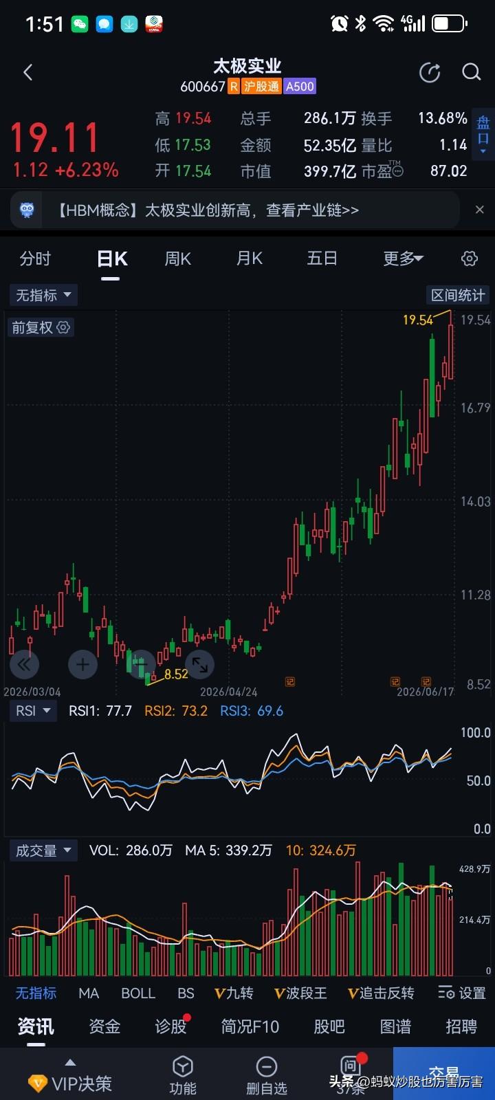Screen dimensions: 495x1100
Task: Open the 招聘 tab
Action: click(461, 1026)
